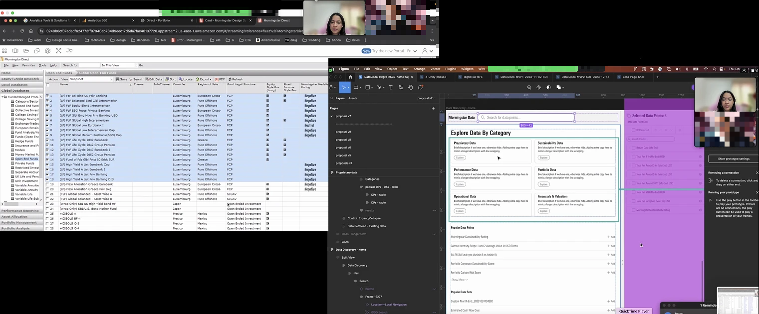Check row 23 (Wrap Only) SBI US High Yield Bond MF
Image resolution: width=759 pixels, height=314 pixels.
click(47, 204)
